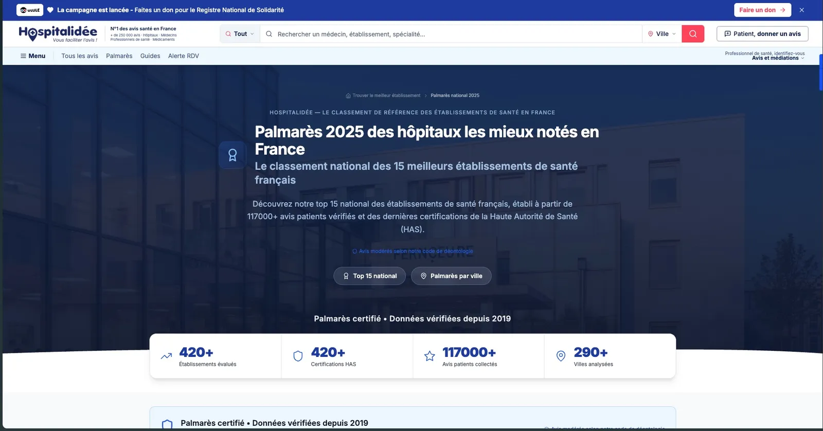
Task: Open the 'Guides' nav item
Action: [150, 56]
